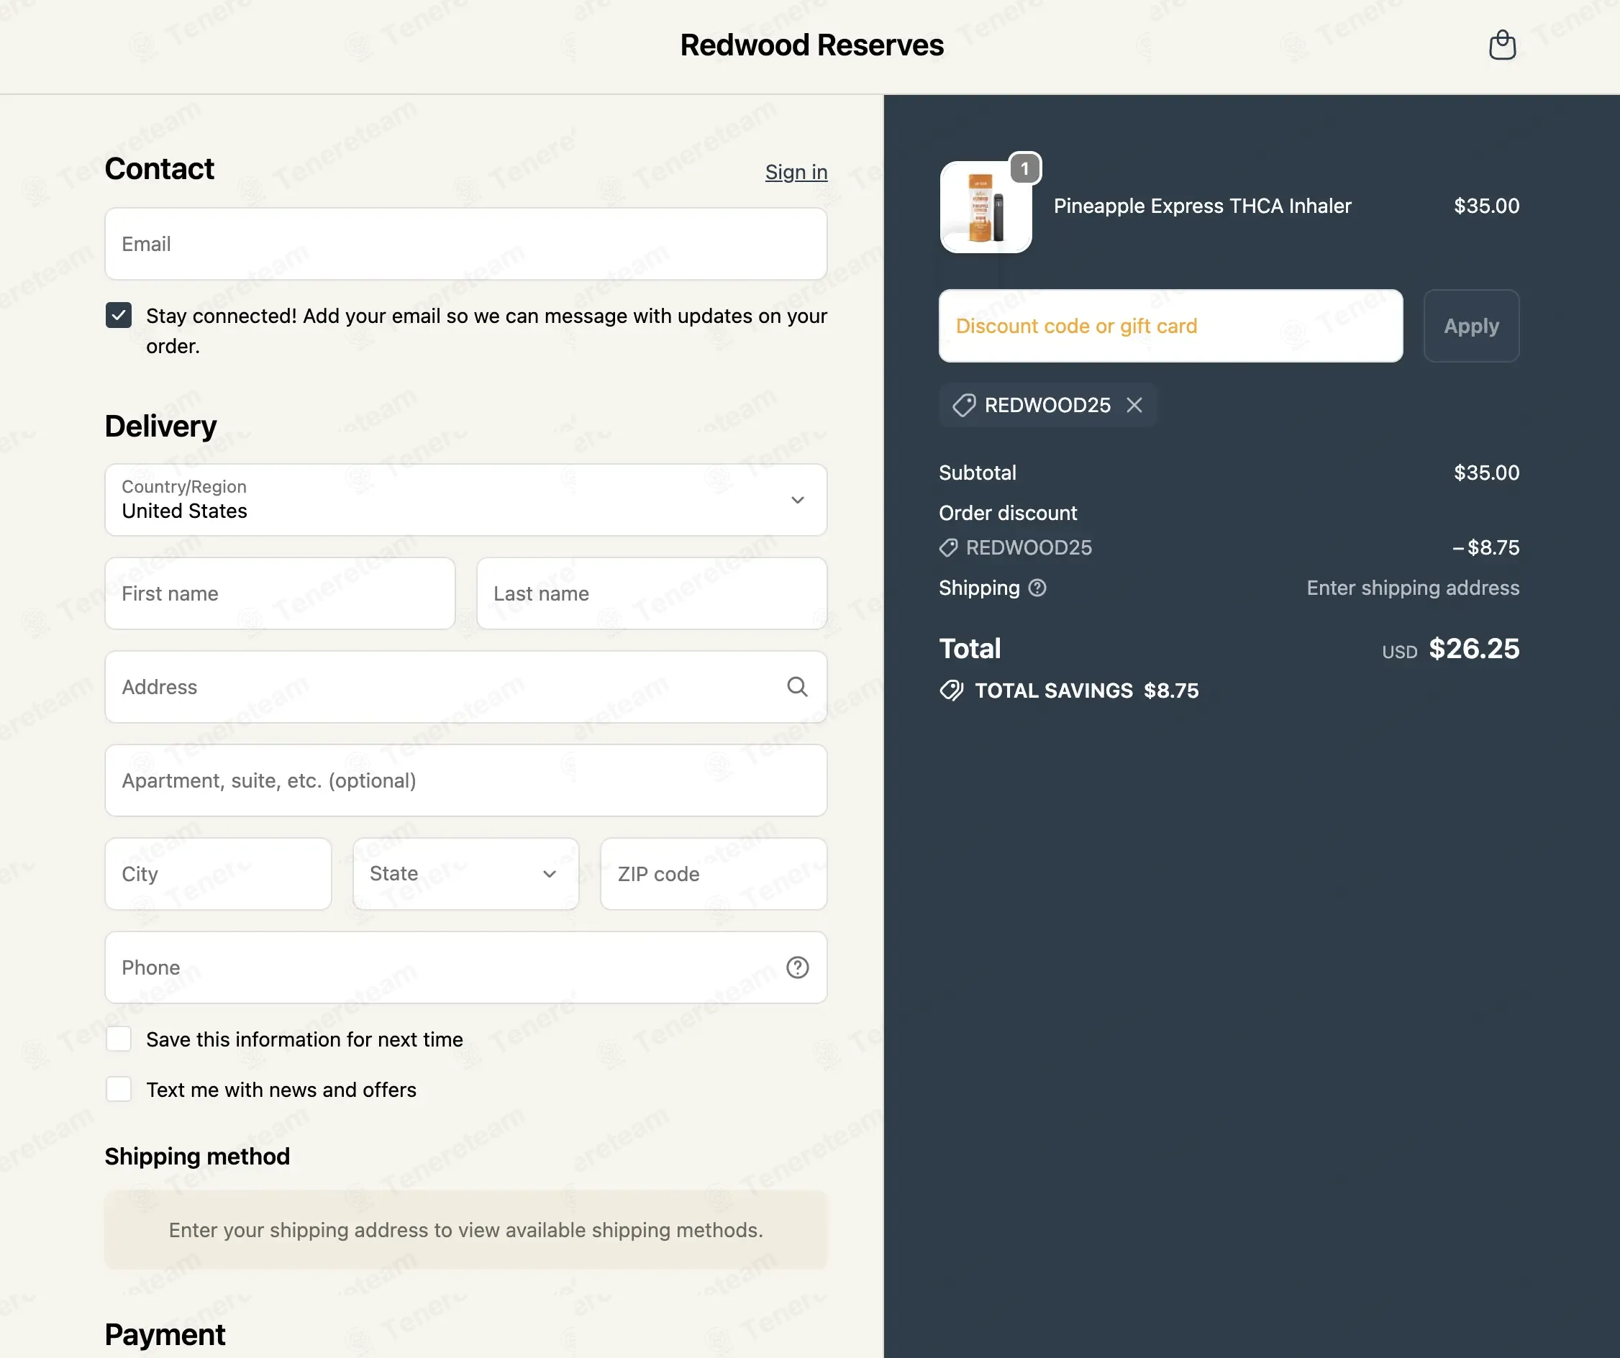The image size is (1620, 1358).
Task: Click the −$8.75 discount amount
Action: tap(1485, 547)
